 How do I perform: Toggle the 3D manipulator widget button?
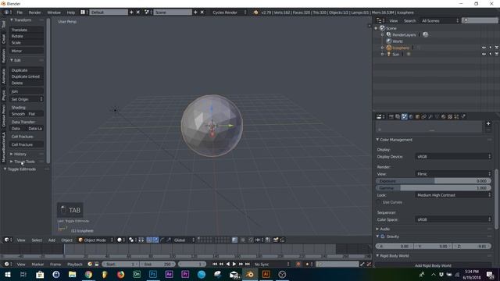point(149,240)
